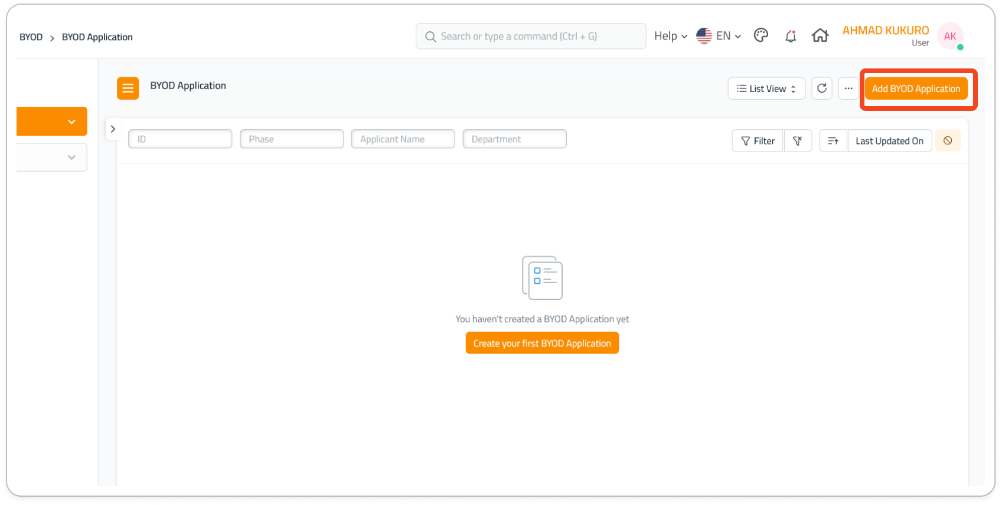
Task: Toggle sort order direction icon
Action: tap(833, 141)
